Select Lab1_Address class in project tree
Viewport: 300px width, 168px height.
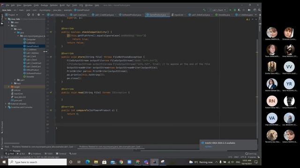click(31, 53)
